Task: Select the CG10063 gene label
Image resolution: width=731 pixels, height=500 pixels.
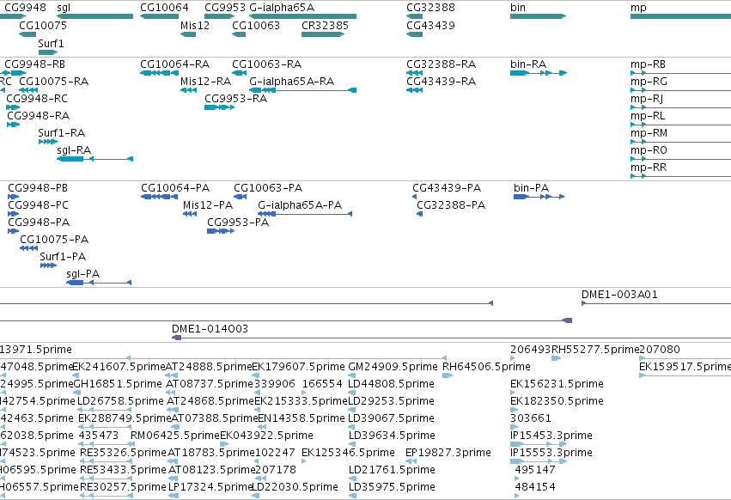Action: 256,26
